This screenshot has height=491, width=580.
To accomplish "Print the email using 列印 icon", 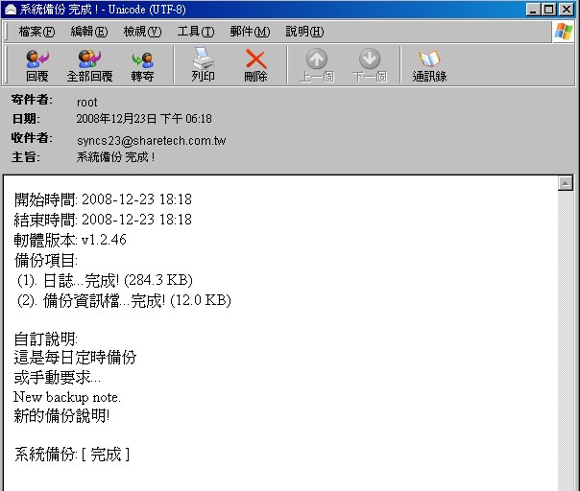I will [203, 64].
